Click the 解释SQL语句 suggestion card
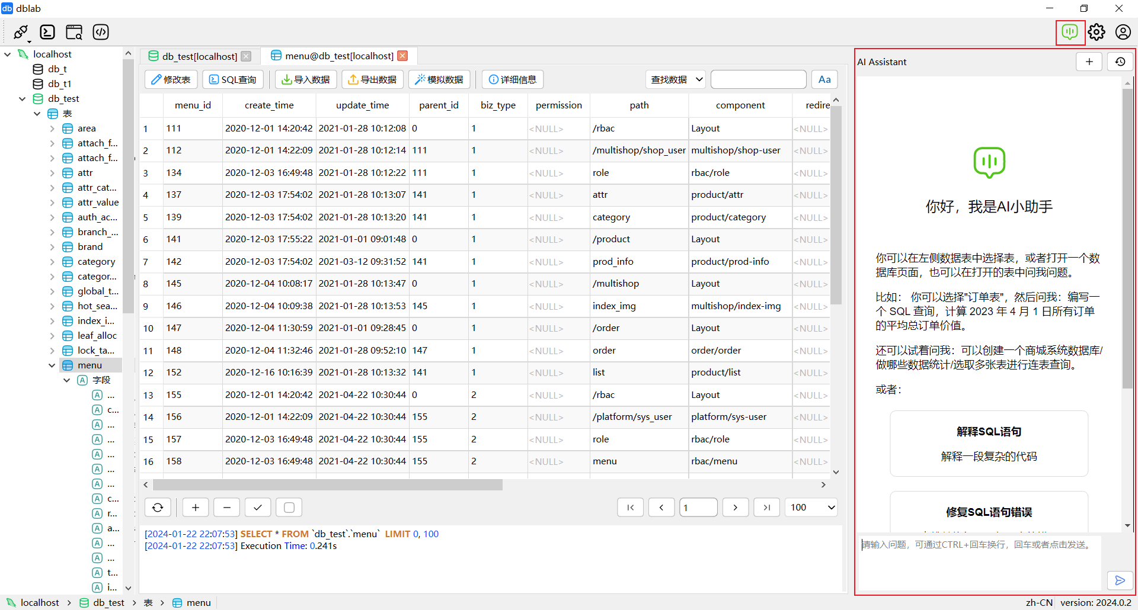Image resolution: width=1138 pixels, height=610 pixels. pos(989,443)
